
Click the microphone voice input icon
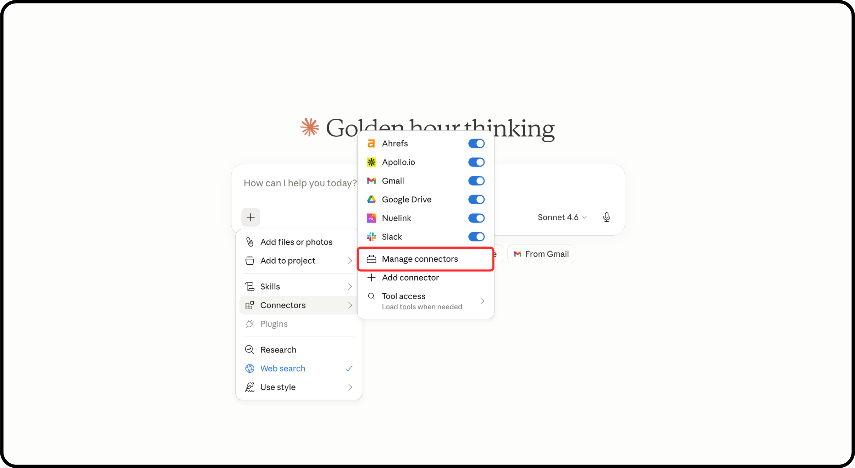(606, 217)
